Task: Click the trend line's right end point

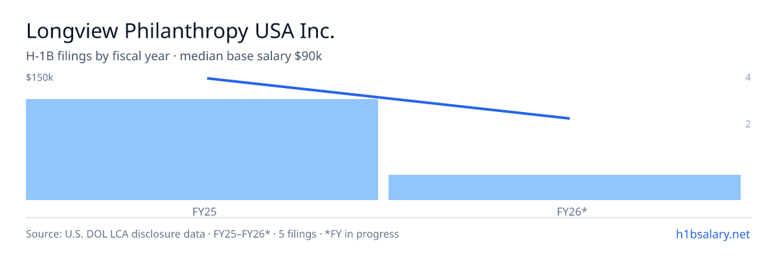Action: point(569,118)
